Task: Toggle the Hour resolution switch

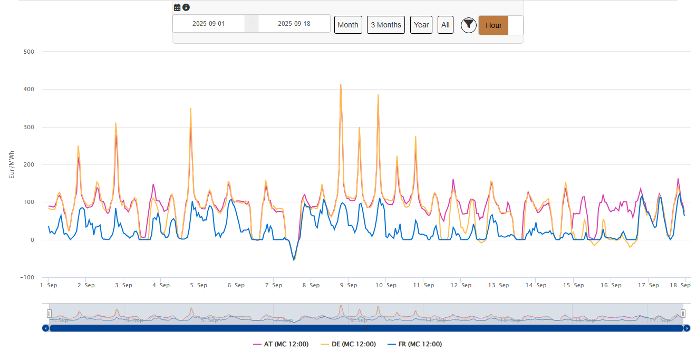Action: coord(500,25)
